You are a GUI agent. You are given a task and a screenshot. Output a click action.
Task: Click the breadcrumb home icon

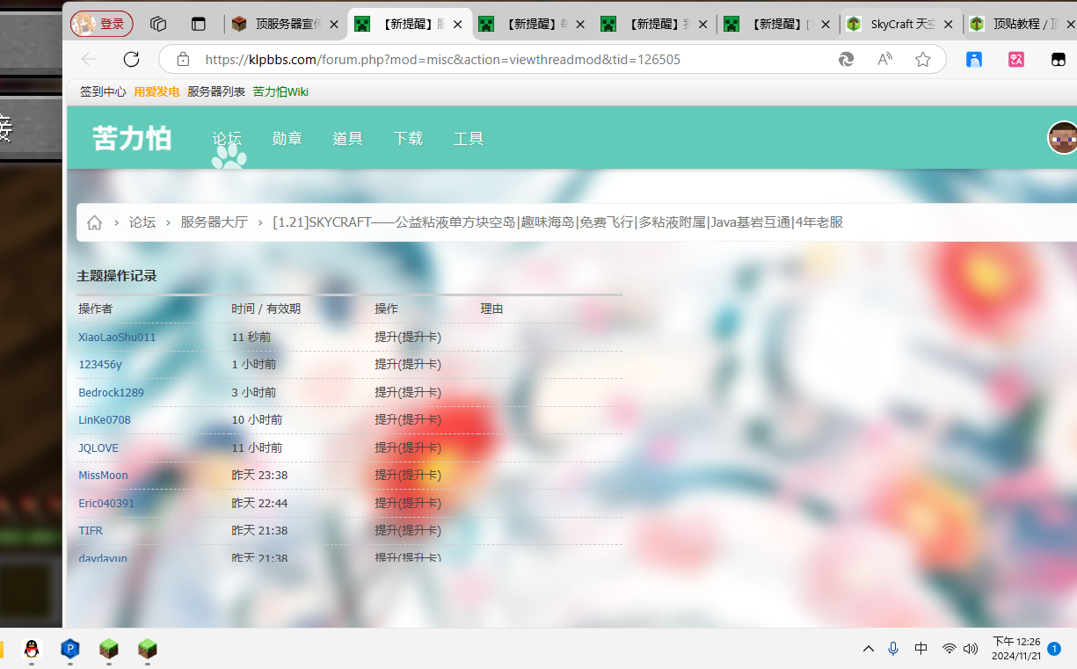click(95, 222)
